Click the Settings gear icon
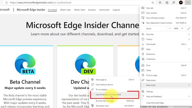The height and width of the screenshot is (108, 192). pos(143,91)
